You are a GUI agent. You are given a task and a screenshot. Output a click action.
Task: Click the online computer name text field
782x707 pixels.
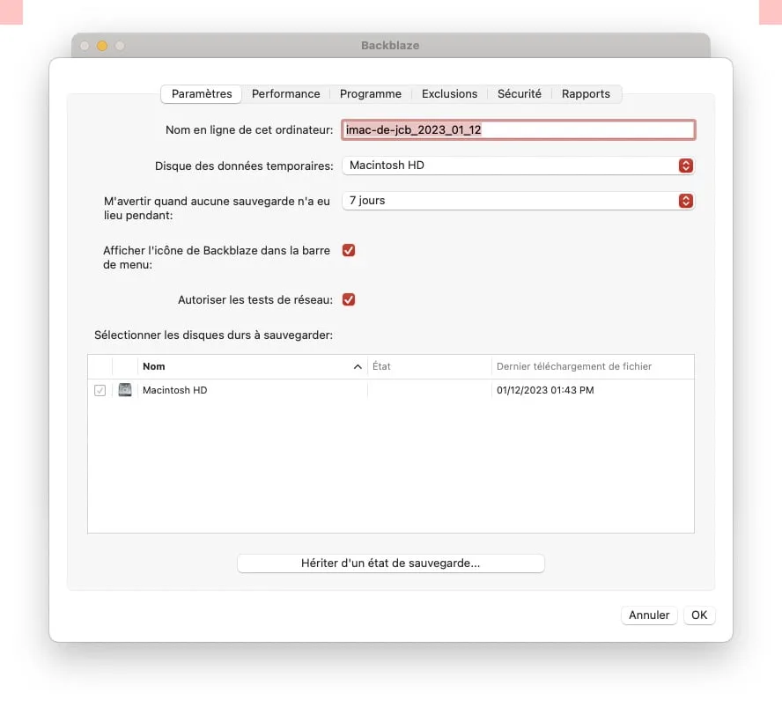pyautogui.click(x=518, y=129)
